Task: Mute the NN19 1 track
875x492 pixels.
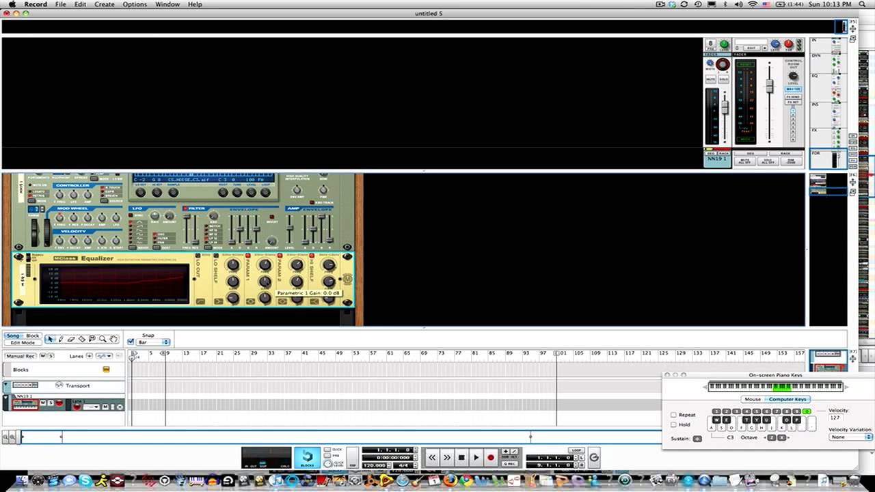Action: click(42, 403)
